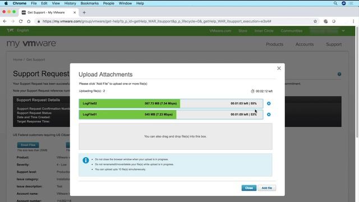Cancel the LogFile02 upload
The image size is (359, 202).
(x=269, y=103)
